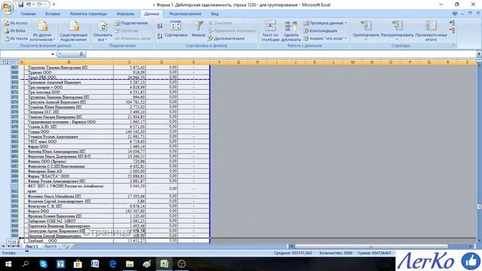Click 'Промежуточные итоги' button

pos(431,31)
